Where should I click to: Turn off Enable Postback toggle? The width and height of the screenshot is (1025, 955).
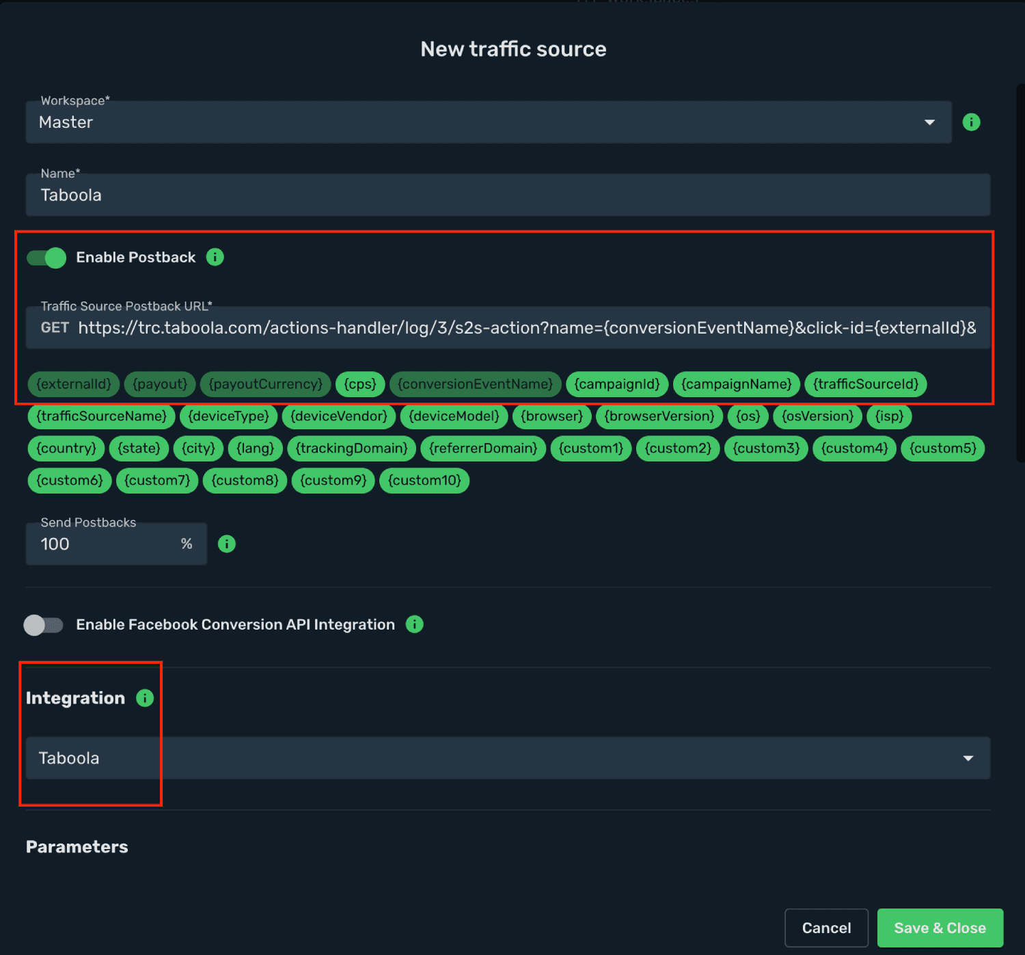coord(46,258)
